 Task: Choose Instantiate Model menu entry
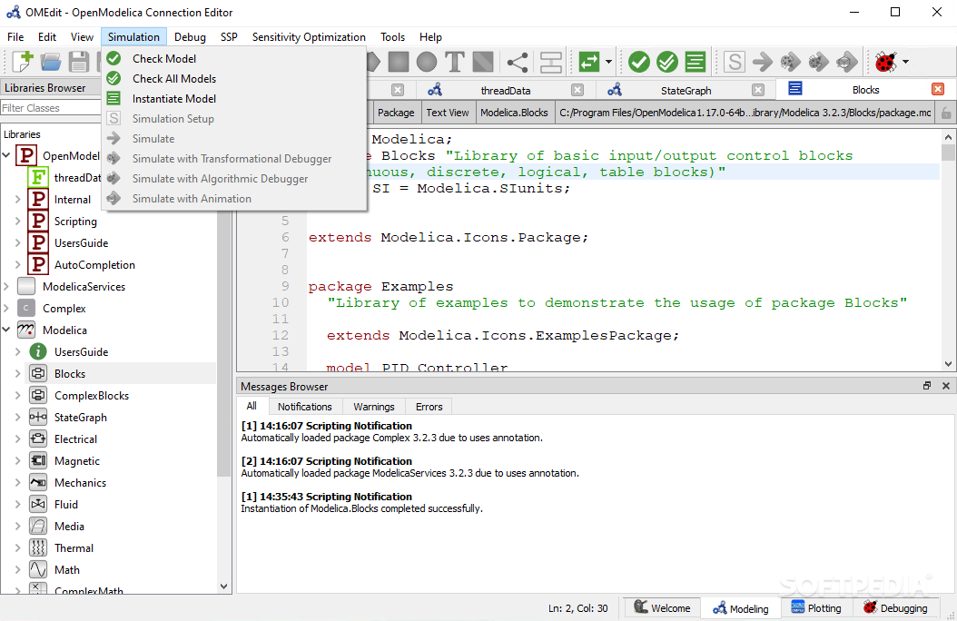click(x=234, y=99)
